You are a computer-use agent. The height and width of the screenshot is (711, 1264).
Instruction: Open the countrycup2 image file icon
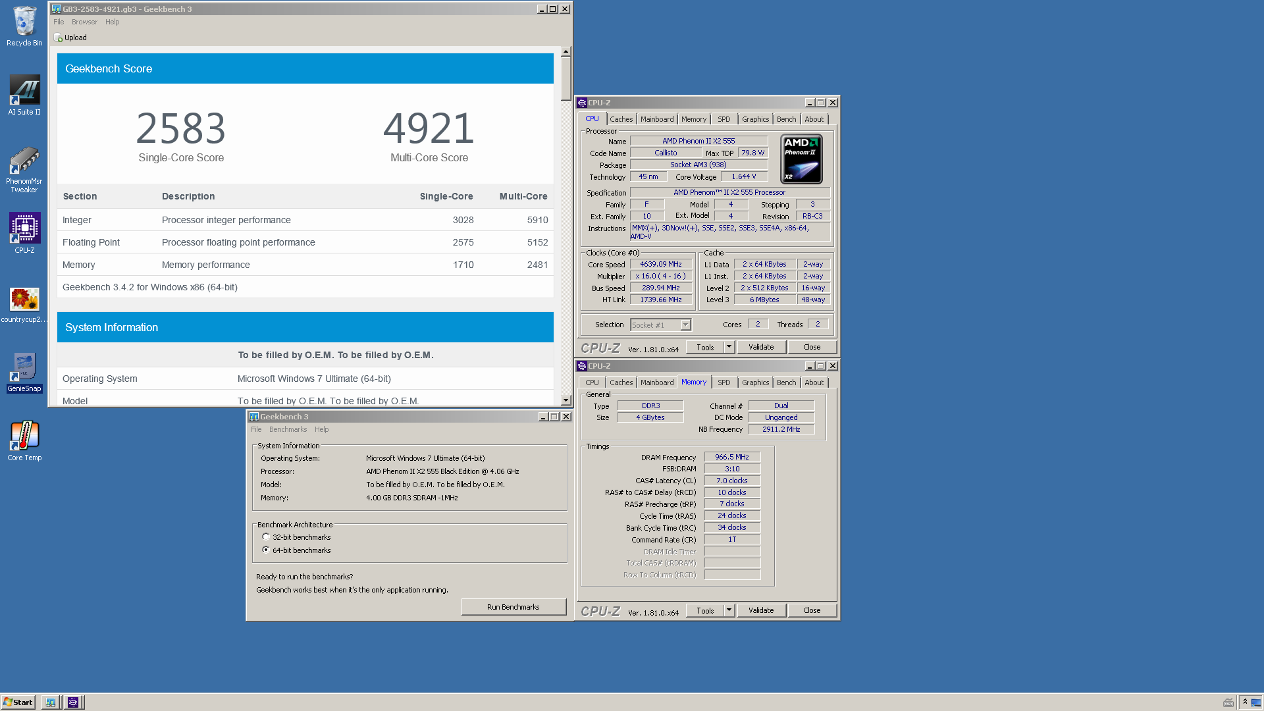tap(24, 305)
